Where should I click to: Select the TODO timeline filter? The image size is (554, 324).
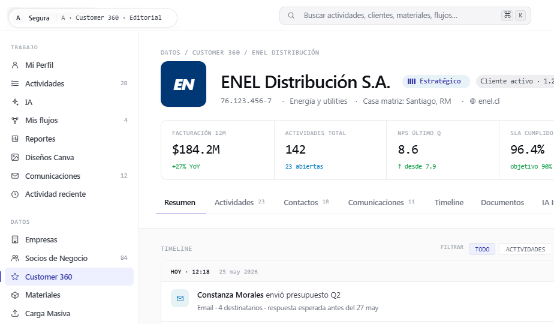482,249
